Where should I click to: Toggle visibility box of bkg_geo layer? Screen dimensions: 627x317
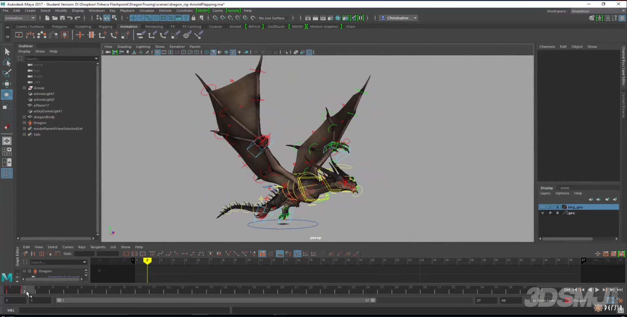click(x=543, y=207)
